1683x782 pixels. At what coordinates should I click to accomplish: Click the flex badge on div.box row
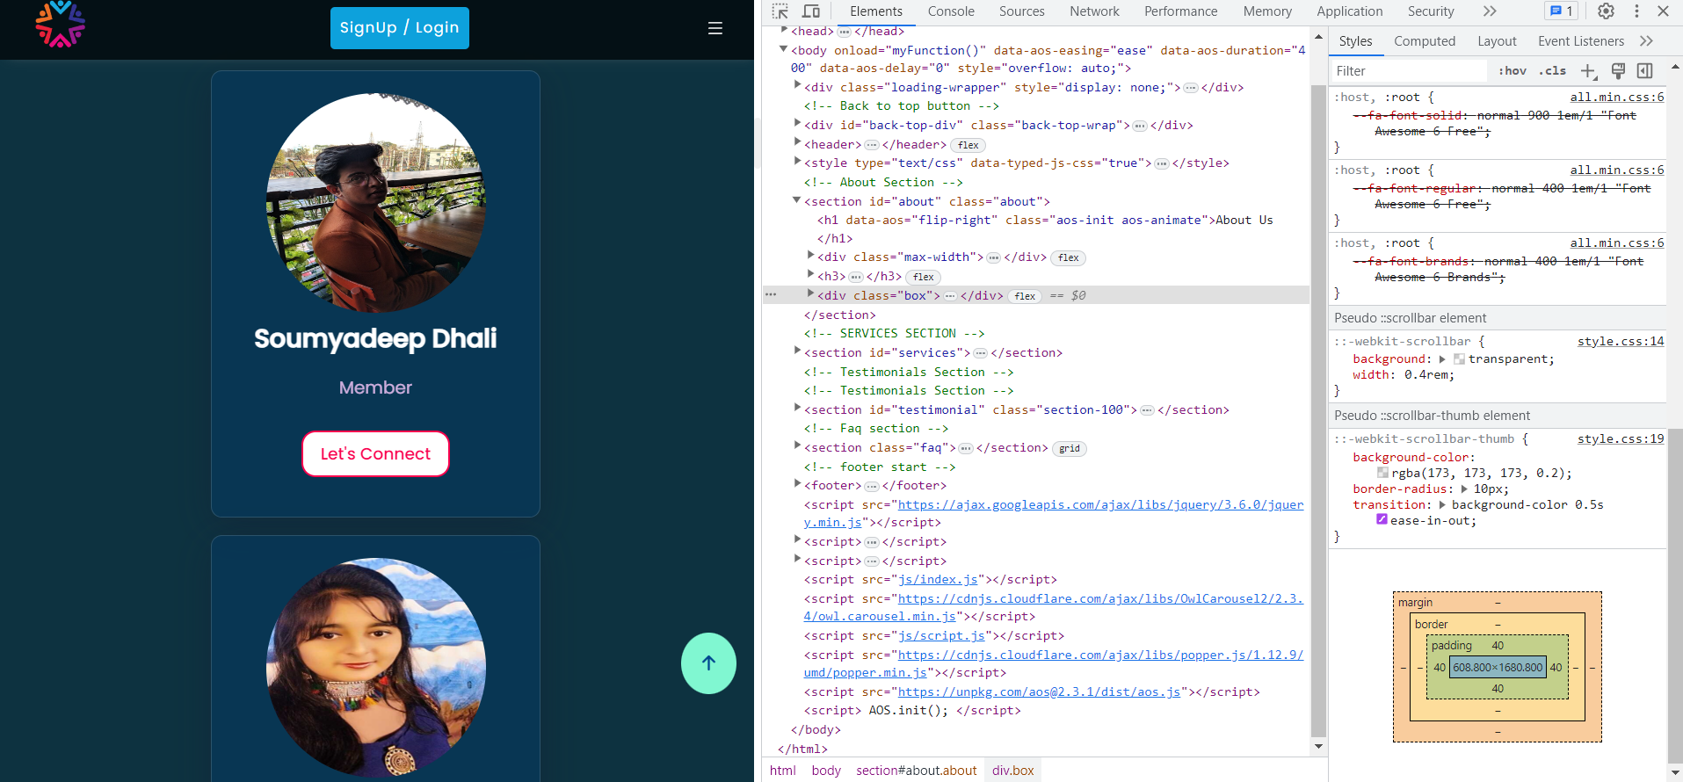tap(1025, 296)
